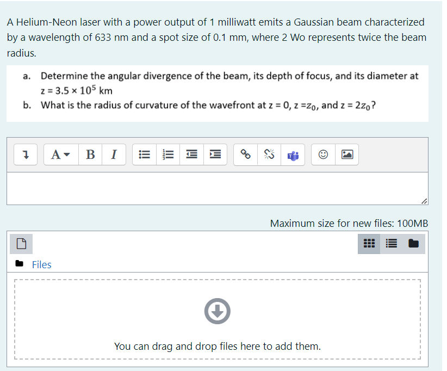Viewport: 447px width, 371px height.
Task: Insert a hyperlink
Action: pyautogui.click(x=245, y=154)
